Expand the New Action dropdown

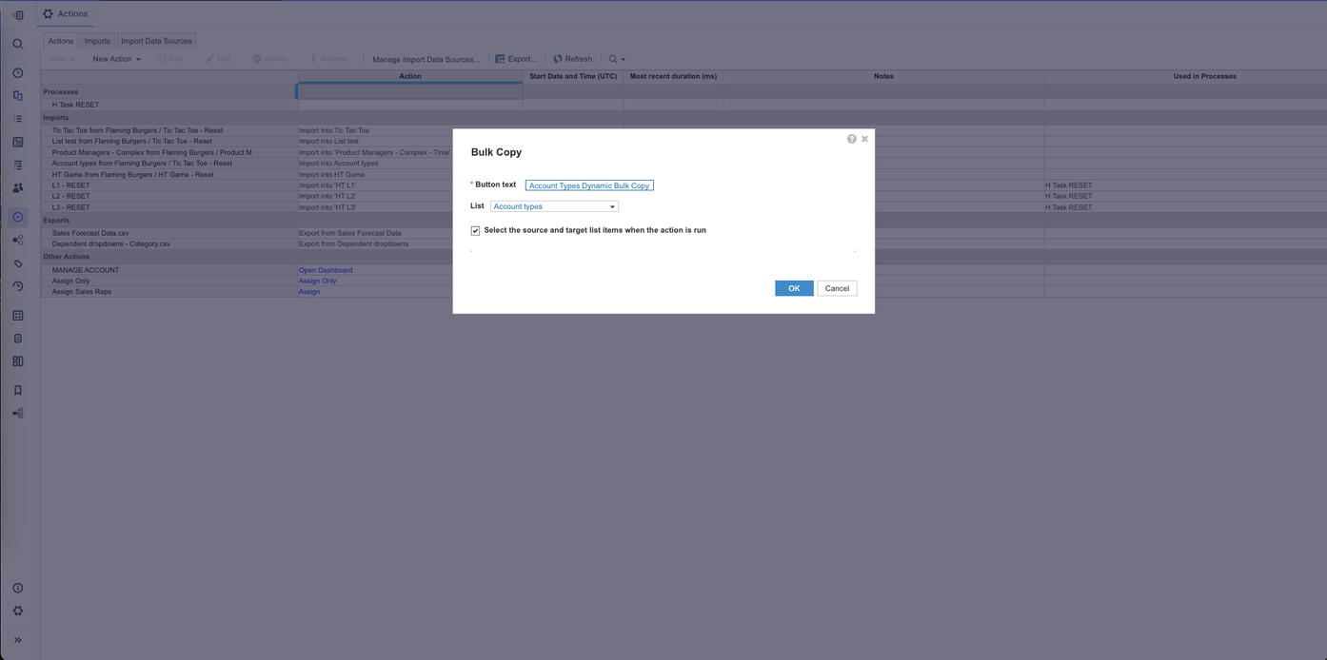pos(116,59)
